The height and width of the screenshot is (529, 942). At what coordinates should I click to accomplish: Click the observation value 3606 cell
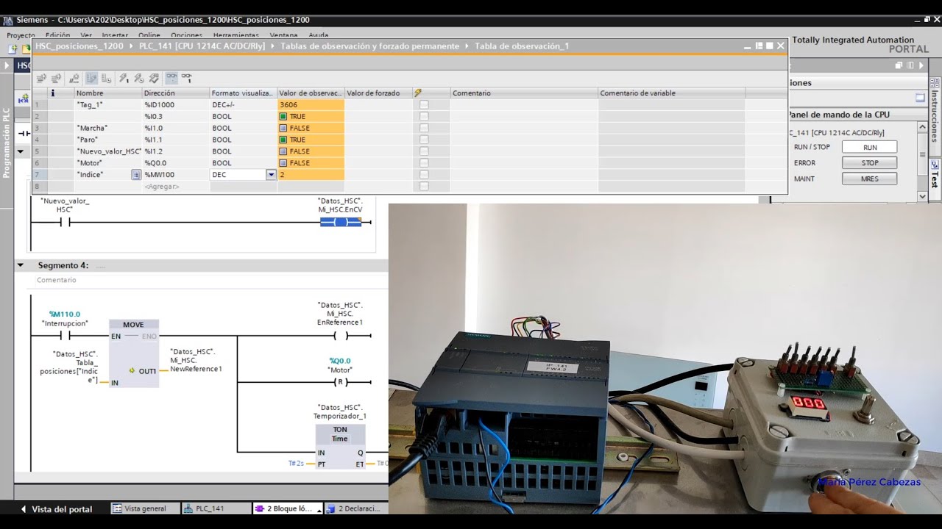coord(311,105)
